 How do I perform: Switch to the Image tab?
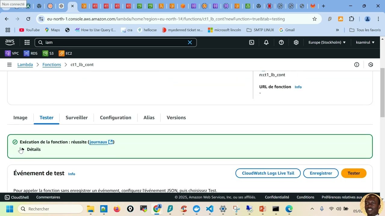(20, 118)
